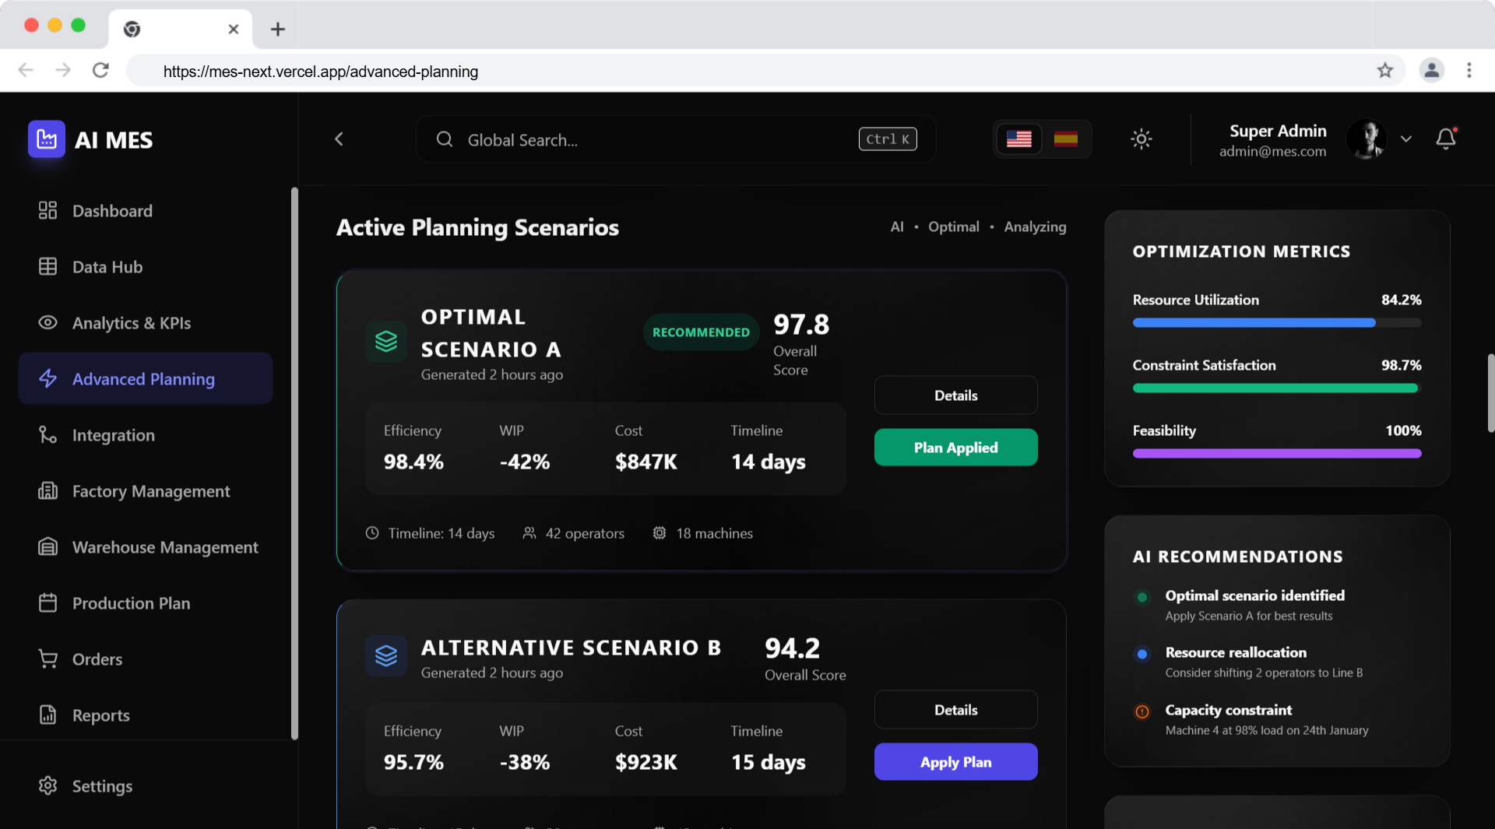
Task: Open Details for Optimal Scenario A
Action: [x=955, y=395]
